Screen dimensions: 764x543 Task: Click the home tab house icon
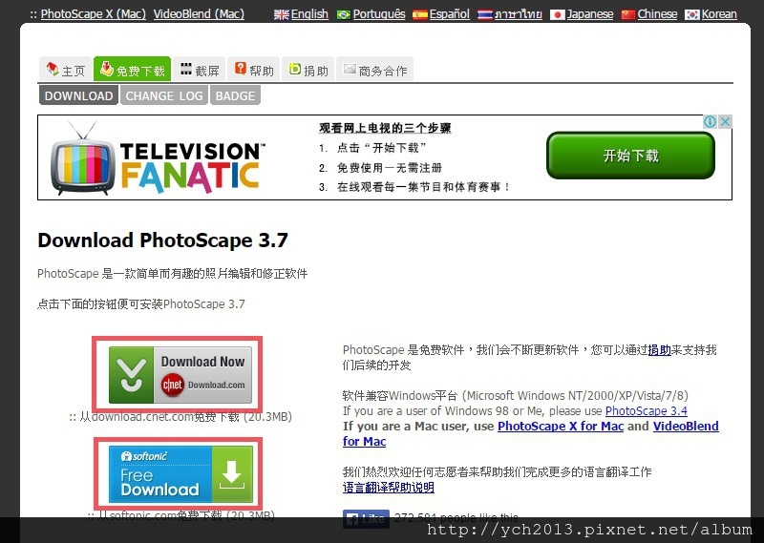pyautogui.click(x=53, y=69)
